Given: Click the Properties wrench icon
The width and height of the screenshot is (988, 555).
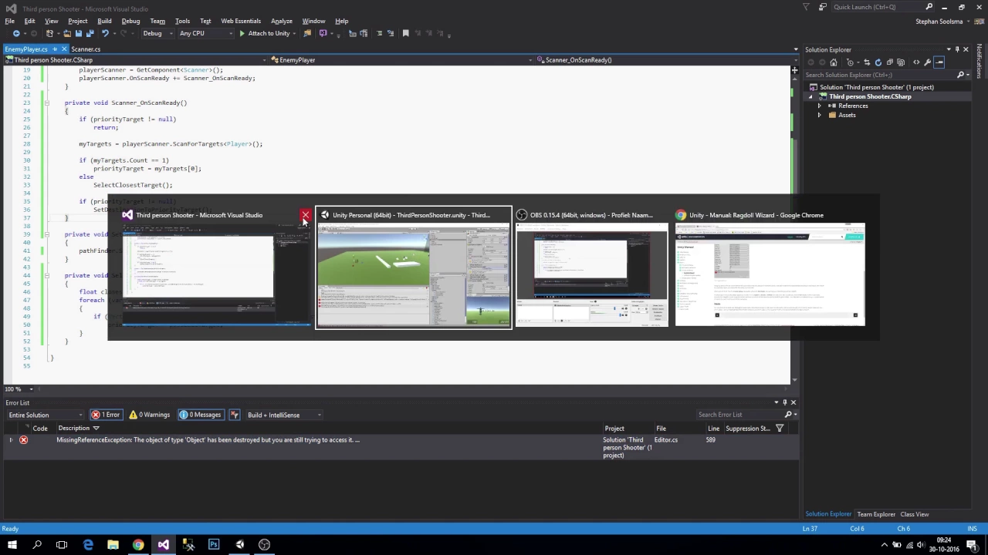Looking at the screenshot, I should (x=928, y=62).
